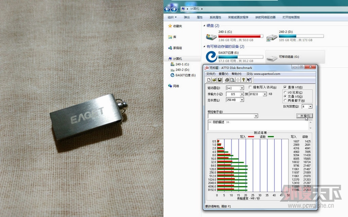This screenshot has width=348, height=217.
Task: Select the 240-1 (C:) hard drive icon
Action: [211, 37]
